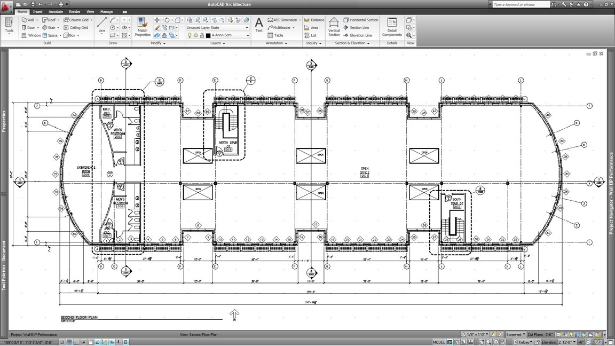This screenshot has width=615, height=346.
Task: Select the Wall tool in Build panel
Action: (x=28, y=20)
